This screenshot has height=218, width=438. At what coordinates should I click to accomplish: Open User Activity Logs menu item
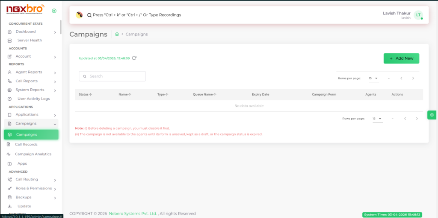pos(33,99)
